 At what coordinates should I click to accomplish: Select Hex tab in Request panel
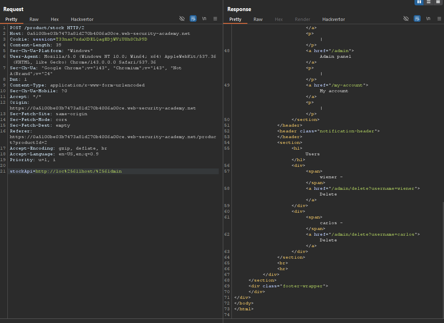[x=54, y=19]
